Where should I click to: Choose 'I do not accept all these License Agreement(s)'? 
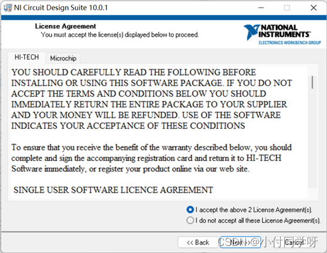(253, 220)
